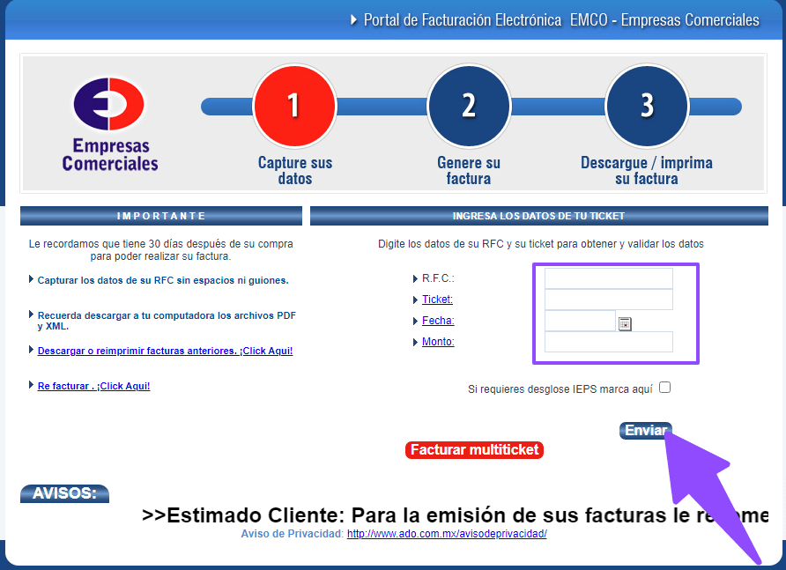Screen dimensions: 786x570
Task: Click the INGRESA LOS DATOS DE TU TICKET header
Action: 539,216
